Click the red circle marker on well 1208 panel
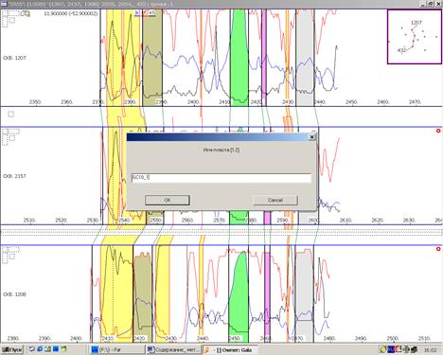 pyautogui.click(x=438, y=249)
